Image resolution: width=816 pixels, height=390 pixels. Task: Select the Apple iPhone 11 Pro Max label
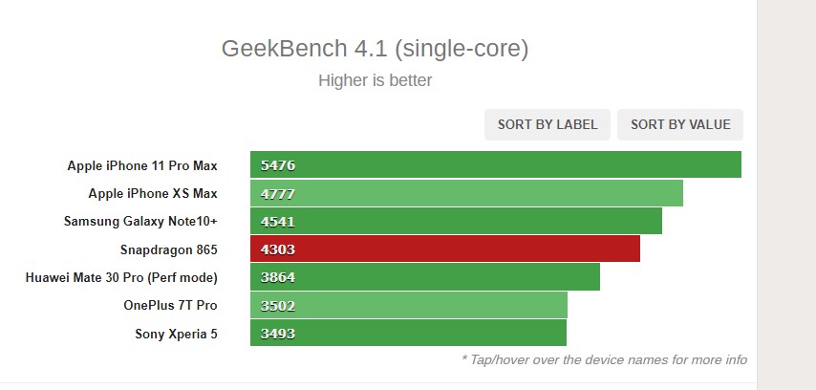pos(142,165)
